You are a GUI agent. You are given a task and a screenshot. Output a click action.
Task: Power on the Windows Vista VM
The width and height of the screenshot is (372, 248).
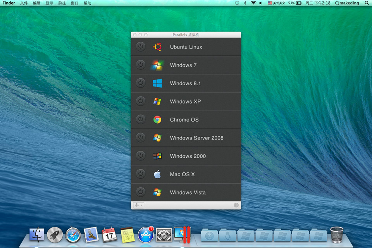click(141, 192)
